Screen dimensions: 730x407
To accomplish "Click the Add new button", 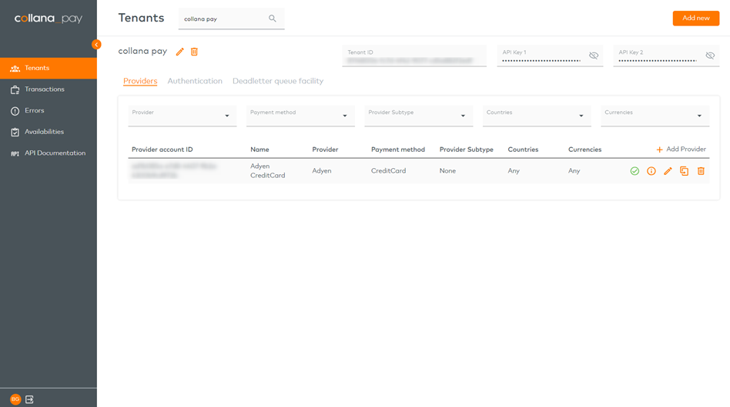I will tap(695, 18).
